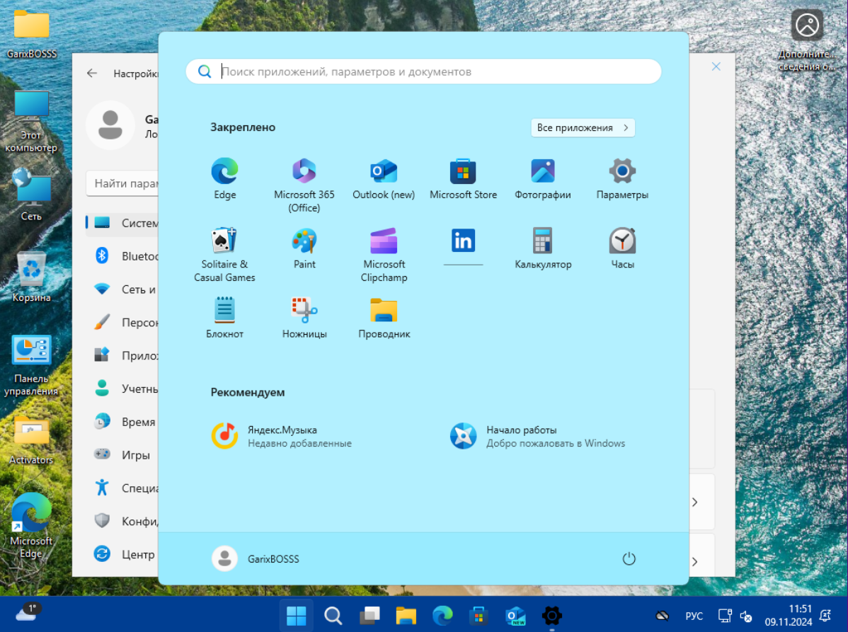
Task: Open Яндекс.Музыка recommended item
Action: [282, 436]
